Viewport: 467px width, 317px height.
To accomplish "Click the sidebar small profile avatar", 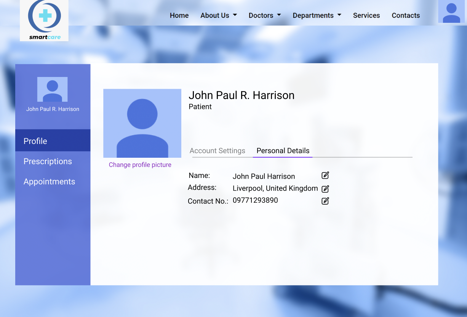I will (x=53, y=89).
